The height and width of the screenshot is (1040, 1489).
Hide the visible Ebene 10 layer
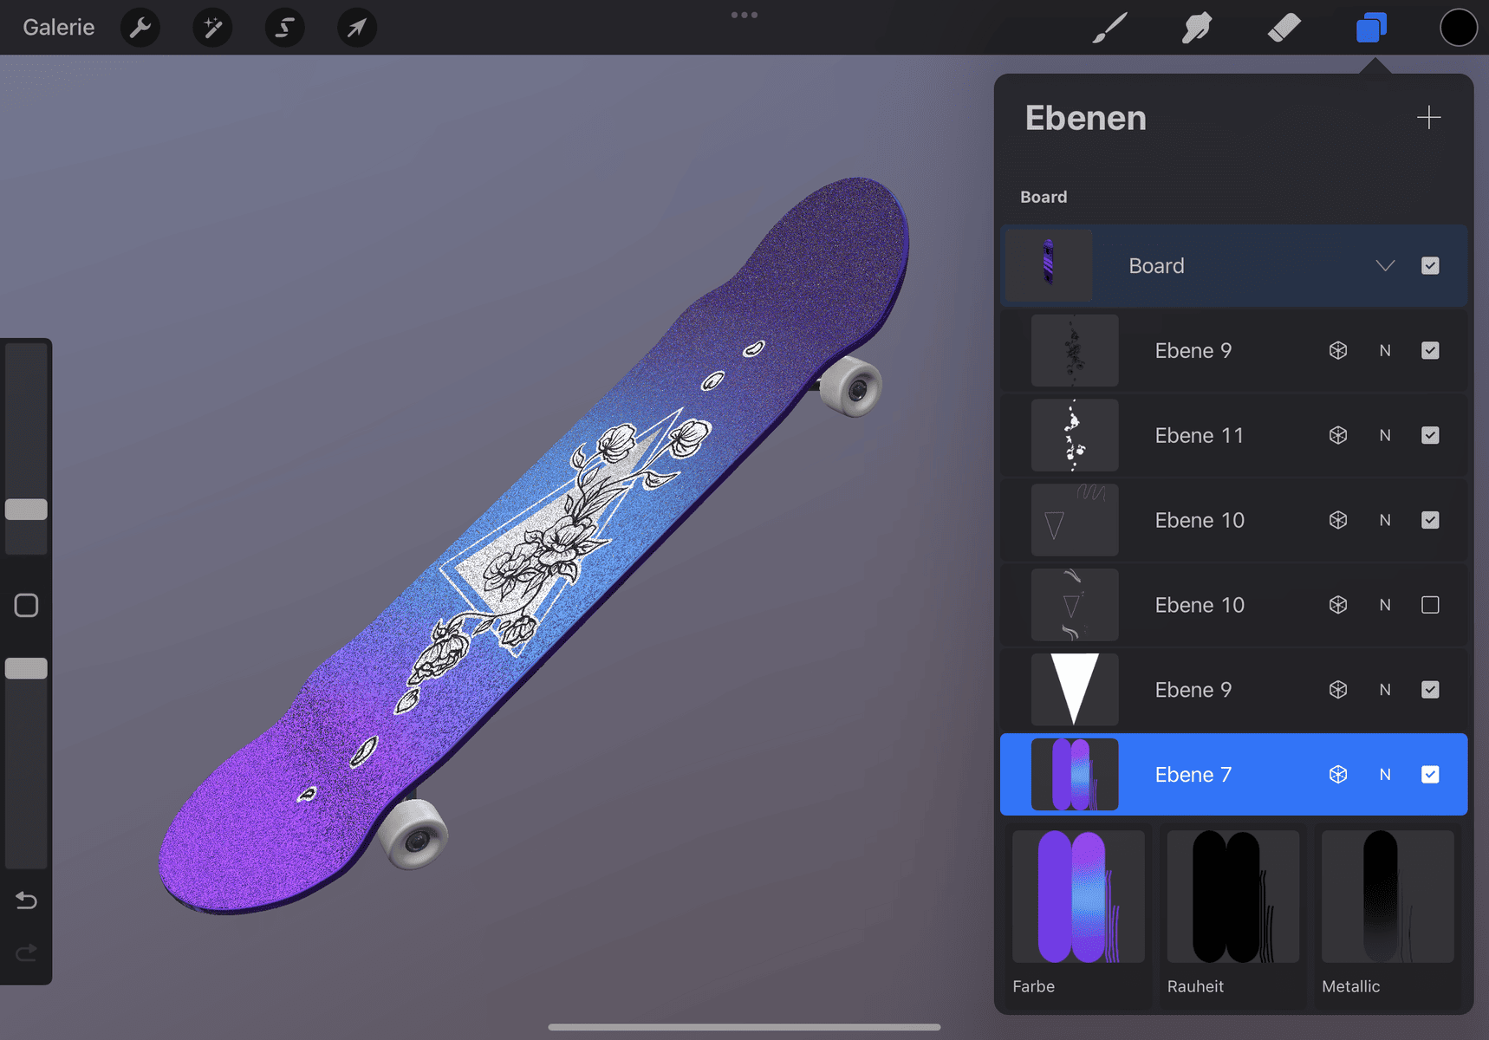[1430, 520]
